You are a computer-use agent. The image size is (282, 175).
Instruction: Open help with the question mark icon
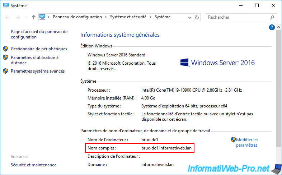[272, 27]
